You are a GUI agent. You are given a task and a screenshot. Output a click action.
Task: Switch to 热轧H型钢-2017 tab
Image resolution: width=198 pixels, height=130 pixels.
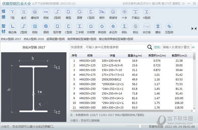click(x=11, y=39)
